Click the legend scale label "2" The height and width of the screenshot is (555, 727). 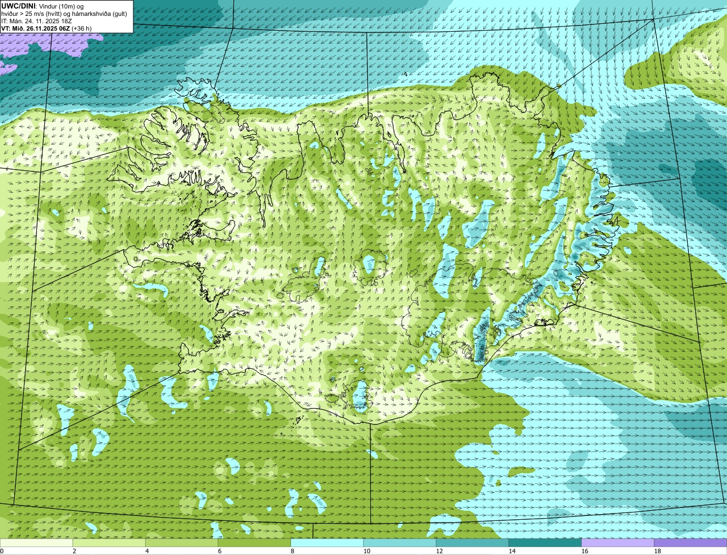(74, 551)
